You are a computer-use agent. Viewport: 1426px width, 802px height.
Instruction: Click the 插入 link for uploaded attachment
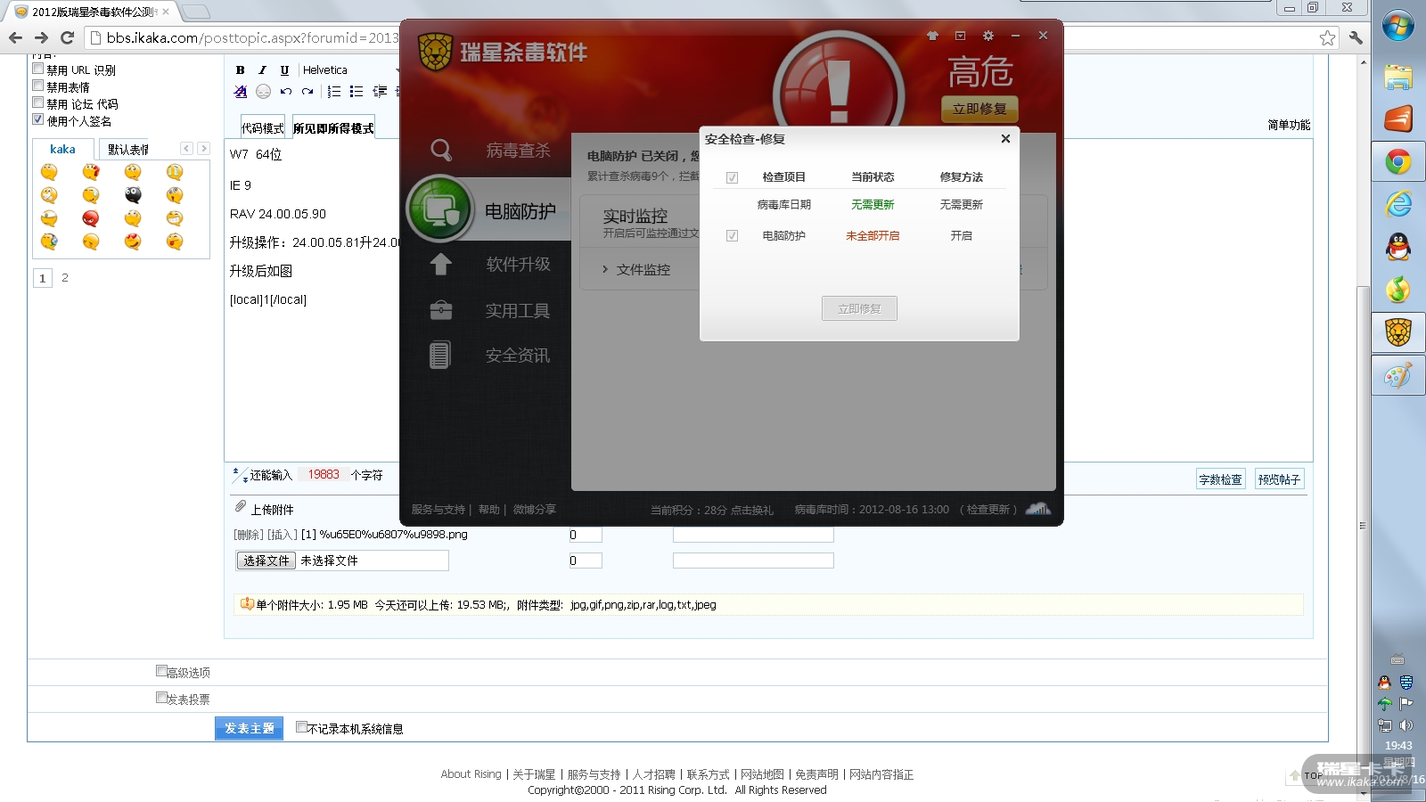tap(282, 535)
